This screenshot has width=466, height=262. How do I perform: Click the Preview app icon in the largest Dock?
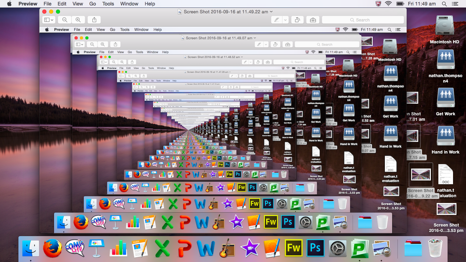click(381, 248)
